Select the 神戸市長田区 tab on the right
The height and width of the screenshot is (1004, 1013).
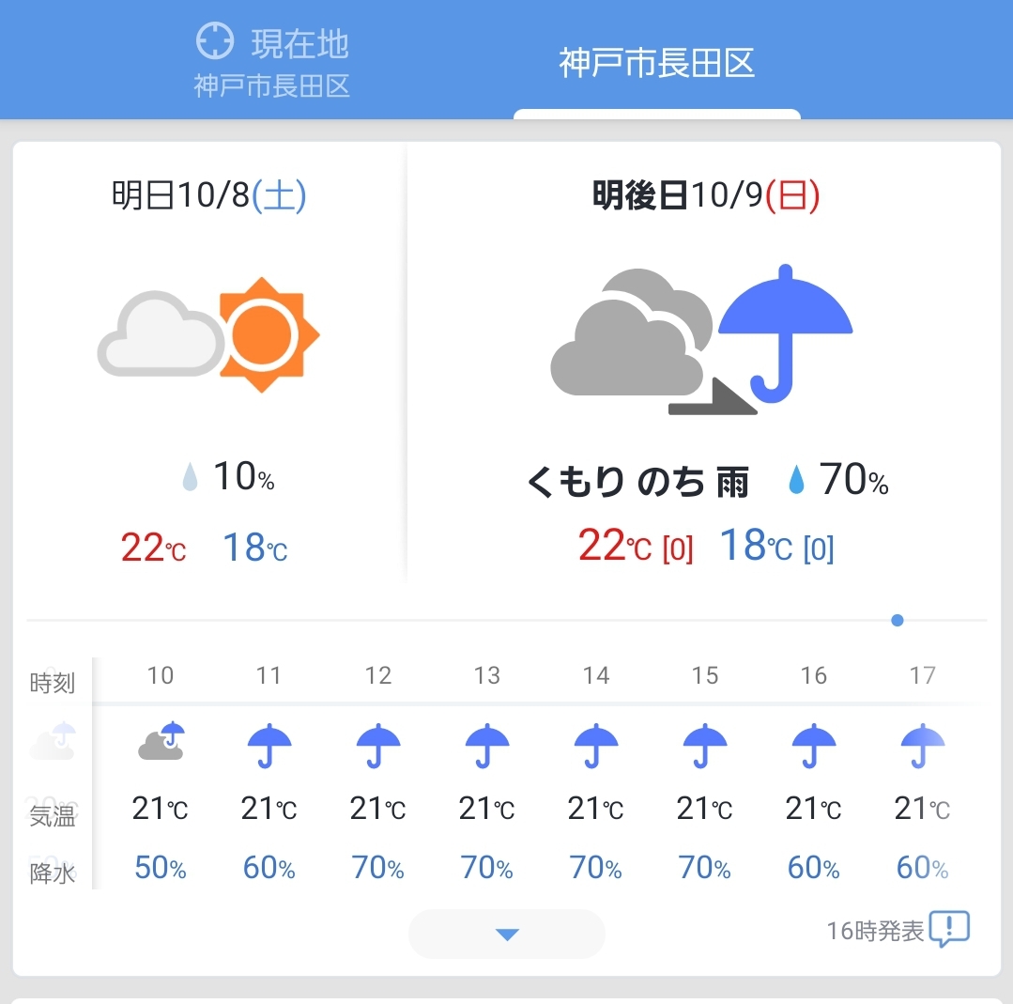657,63
